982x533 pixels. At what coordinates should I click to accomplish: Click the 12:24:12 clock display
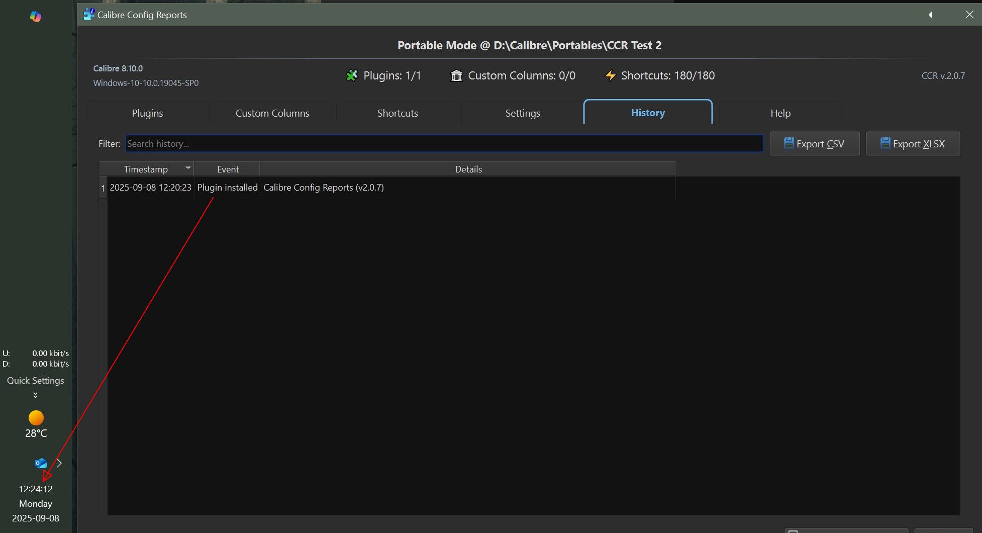36,489
